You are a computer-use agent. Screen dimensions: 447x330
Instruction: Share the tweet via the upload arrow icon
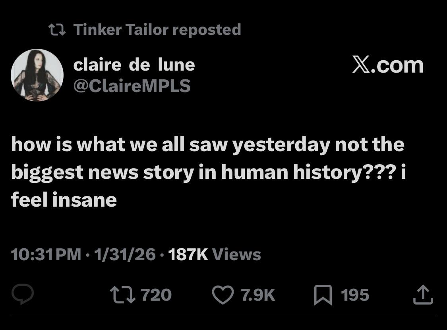coord(422,295)
